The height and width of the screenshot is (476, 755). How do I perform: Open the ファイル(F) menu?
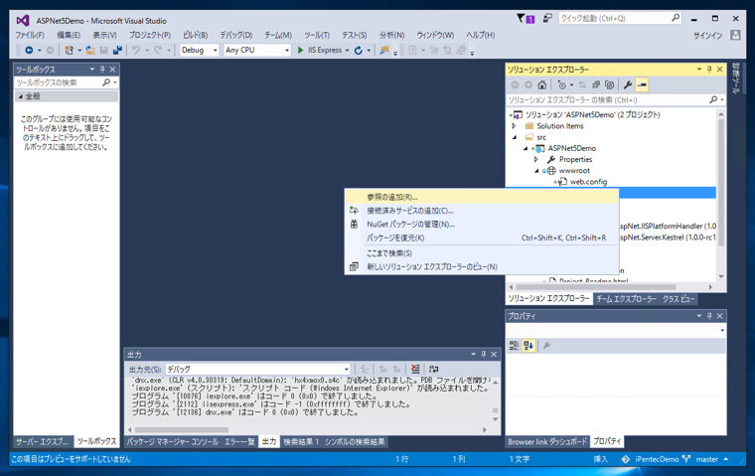(30, 35)
